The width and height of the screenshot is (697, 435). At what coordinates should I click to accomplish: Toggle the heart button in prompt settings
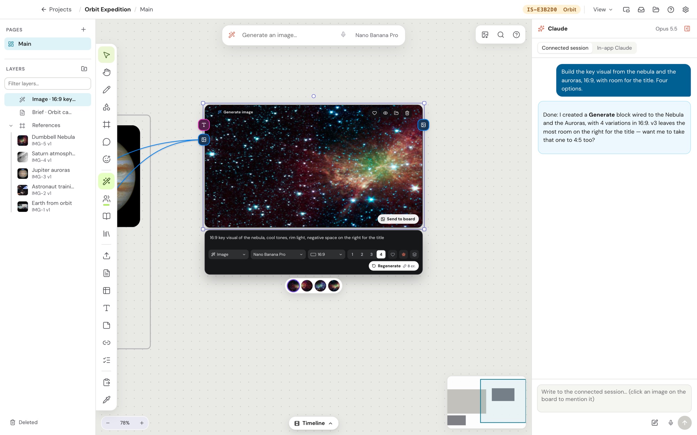coord(393,254)
